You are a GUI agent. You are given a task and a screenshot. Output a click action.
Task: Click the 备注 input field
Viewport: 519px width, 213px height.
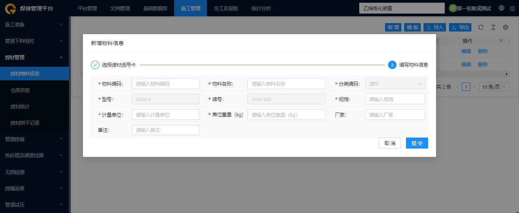166,130
